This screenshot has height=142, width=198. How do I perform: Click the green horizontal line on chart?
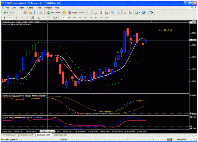pos(101,45)
